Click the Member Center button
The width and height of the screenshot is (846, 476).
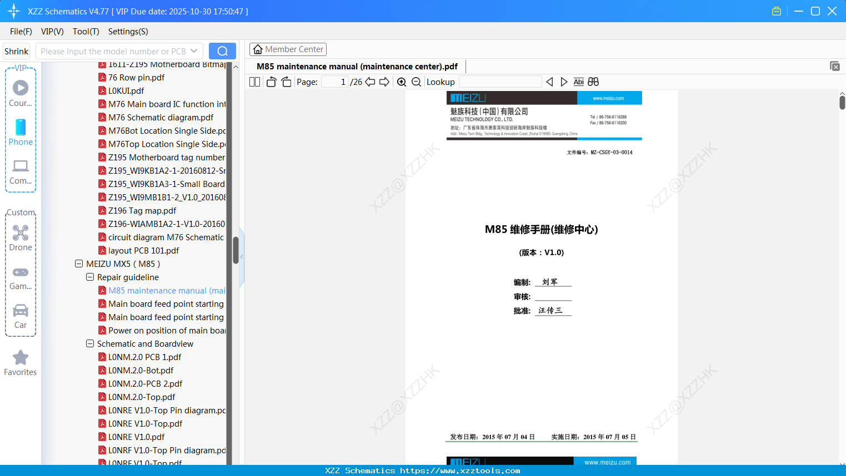coord(288,49)
